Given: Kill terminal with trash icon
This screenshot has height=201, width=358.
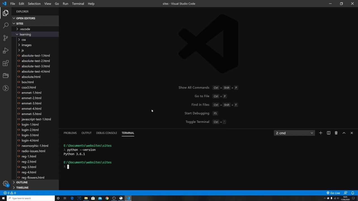Looking at the screenshot, I should tap(336, 133).
